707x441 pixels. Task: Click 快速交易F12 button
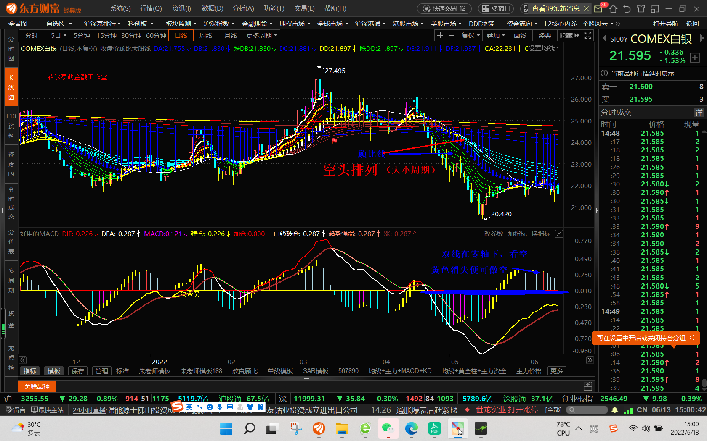444,8
